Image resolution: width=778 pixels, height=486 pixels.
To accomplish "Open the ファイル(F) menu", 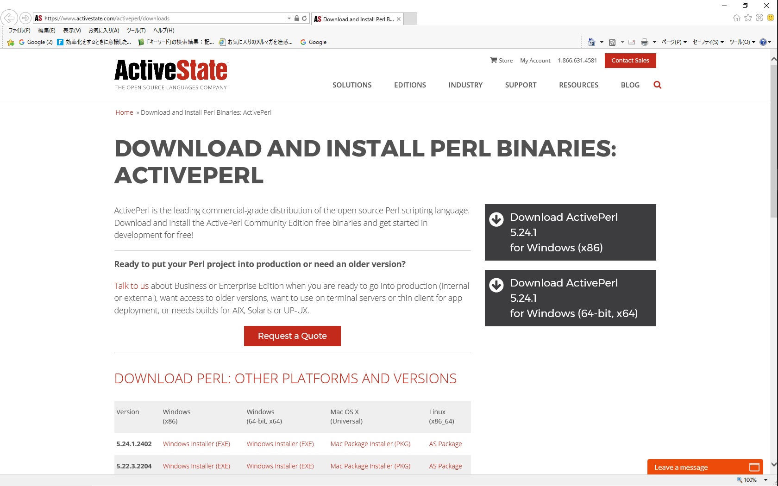I will (19, 31).
